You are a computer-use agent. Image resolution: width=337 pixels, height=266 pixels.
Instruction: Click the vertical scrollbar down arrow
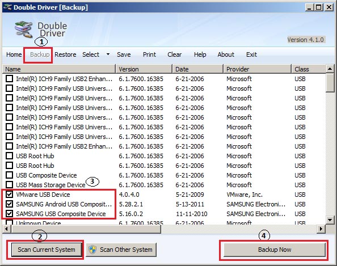coord(330,220)
